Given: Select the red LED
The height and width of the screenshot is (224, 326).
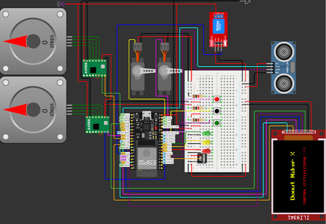Looking at the screenshot, I should coord(206,151).
